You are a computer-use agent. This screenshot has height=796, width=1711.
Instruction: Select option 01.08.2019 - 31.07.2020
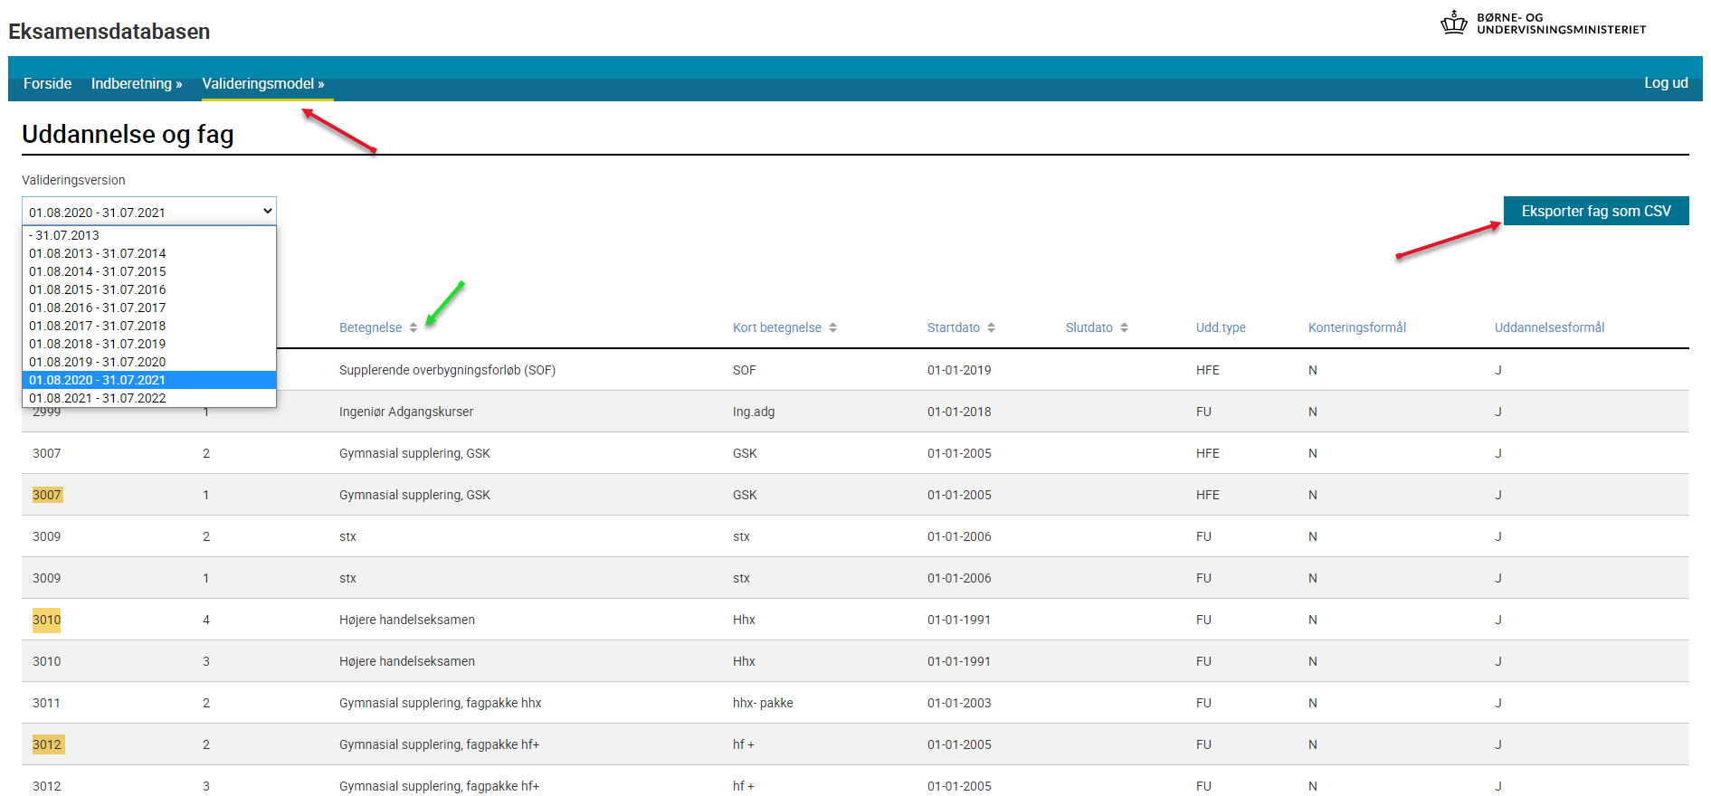pos(149,362)
